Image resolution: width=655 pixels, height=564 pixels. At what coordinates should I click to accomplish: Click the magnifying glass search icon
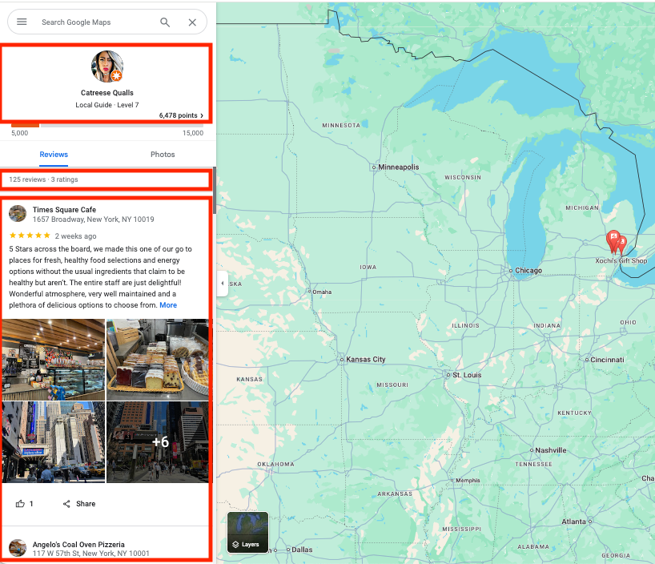(165, 22)
